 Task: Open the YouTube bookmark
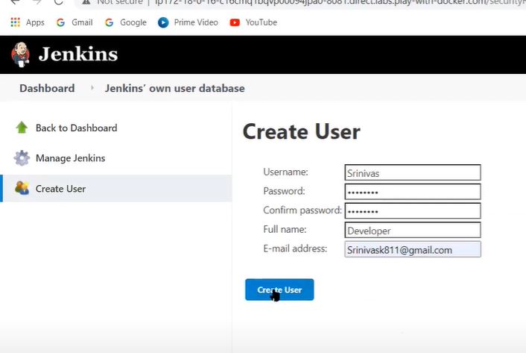[x=253, y=22]
